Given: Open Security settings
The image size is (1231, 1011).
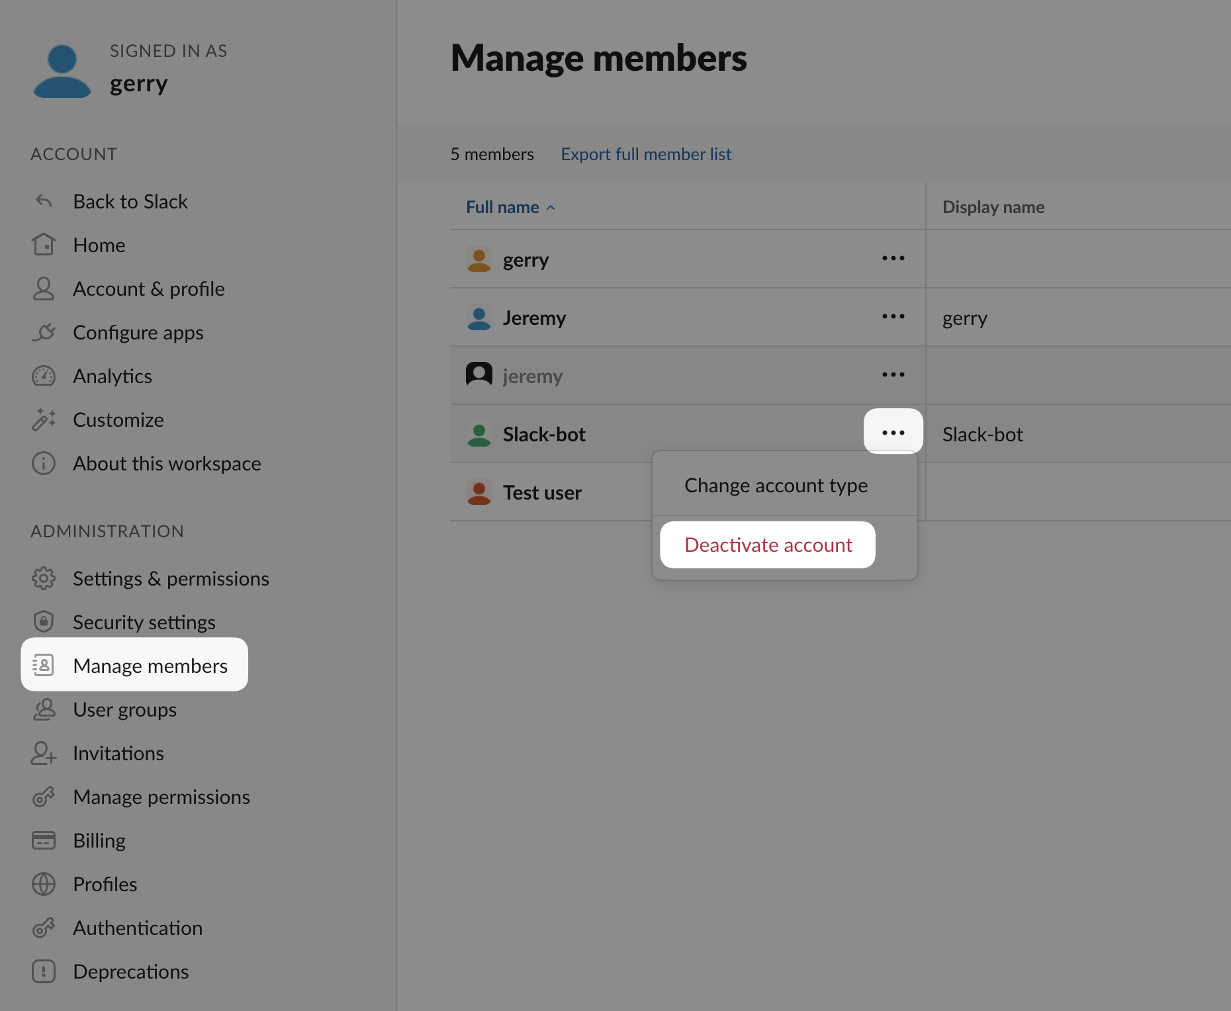Looking at the screenshot, I should [x=144, y=622].
